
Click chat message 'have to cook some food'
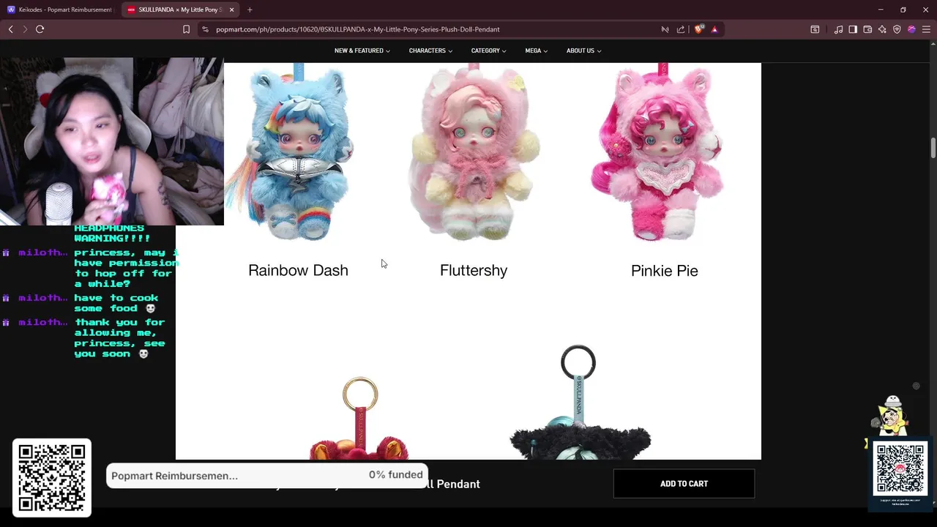click(116, 303)
